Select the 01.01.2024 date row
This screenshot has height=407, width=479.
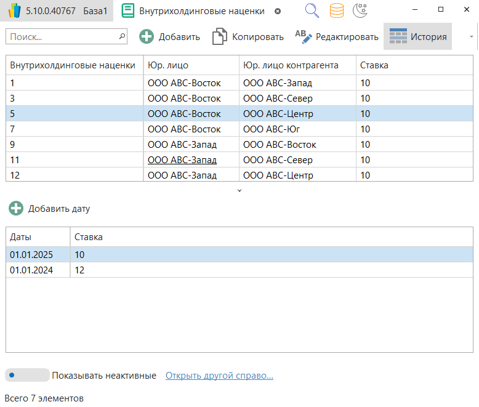click(32, 270)
